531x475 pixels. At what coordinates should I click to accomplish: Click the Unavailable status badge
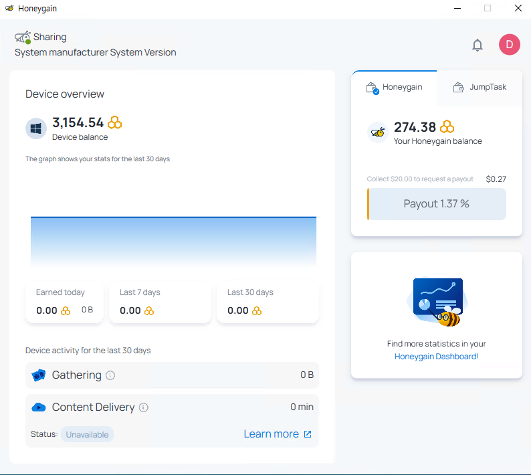coord(87,434)
